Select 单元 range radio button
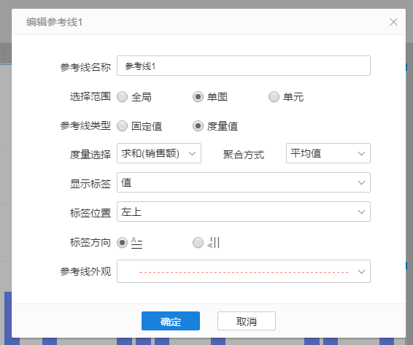Viewport: 413px width, 345px height. [274, 97]
